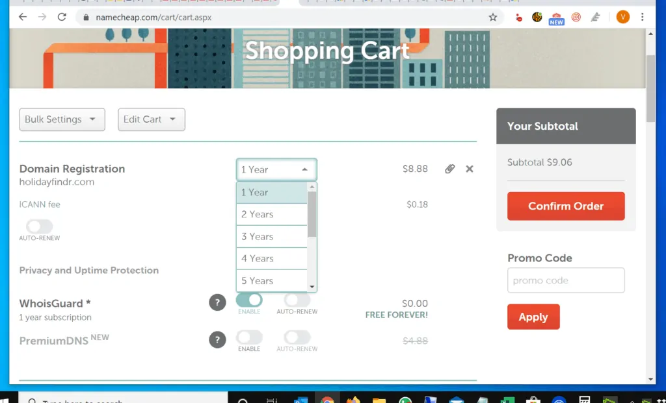Click the page scrollbar's down arrow
The image size is (666, 403).
[x=650, y=380]
